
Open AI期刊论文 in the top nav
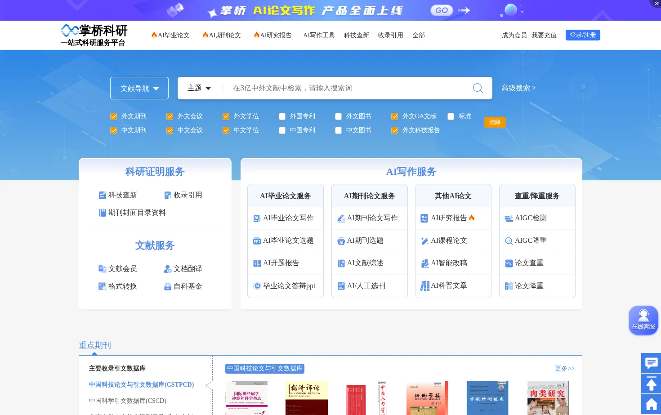tap(222, 35)
